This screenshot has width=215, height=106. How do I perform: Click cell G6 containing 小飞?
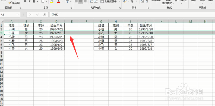101,45
